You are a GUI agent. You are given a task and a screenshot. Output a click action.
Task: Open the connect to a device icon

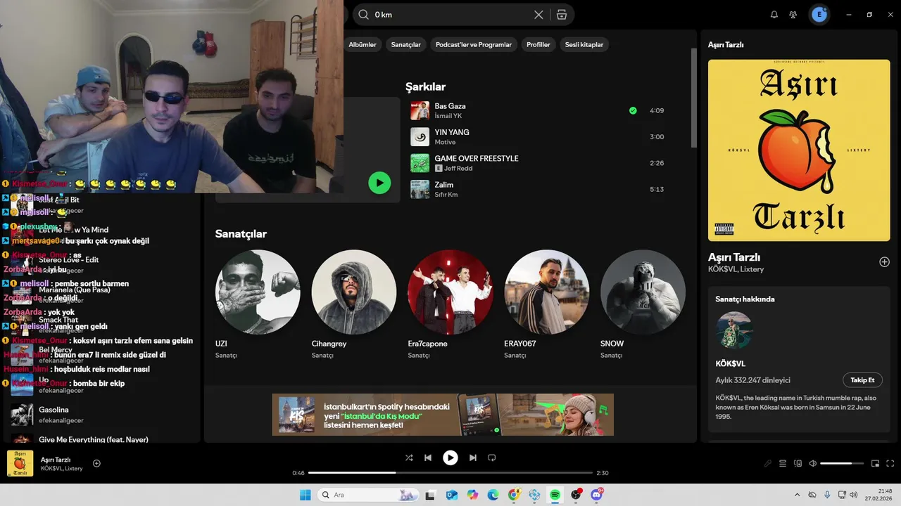point(798,464)
